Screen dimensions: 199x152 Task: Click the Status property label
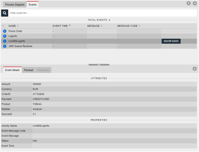5,141
